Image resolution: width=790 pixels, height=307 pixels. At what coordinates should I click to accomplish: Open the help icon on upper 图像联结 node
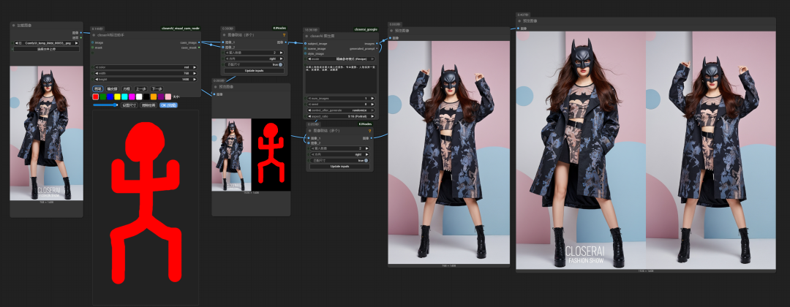coord(284,35)
